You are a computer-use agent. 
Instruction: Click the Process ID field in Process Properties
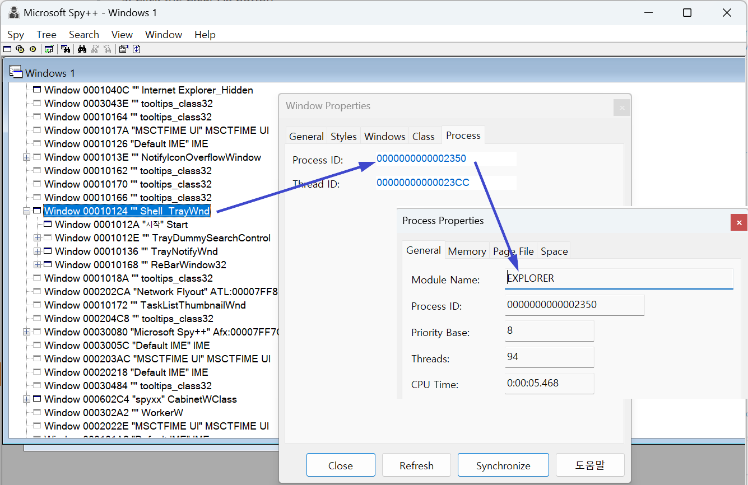[574, 305]
